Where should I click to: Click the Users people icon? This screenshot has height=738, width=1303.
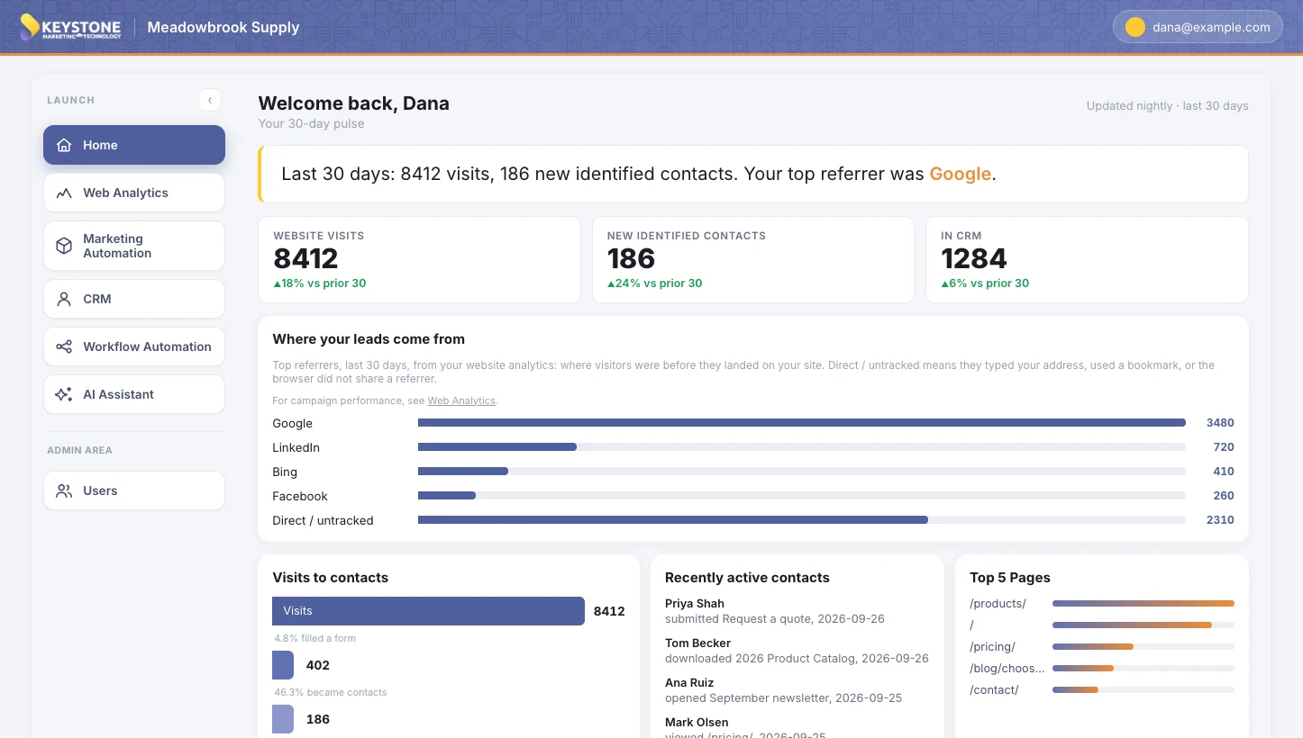pyautogui.click(x=64, y=490)
